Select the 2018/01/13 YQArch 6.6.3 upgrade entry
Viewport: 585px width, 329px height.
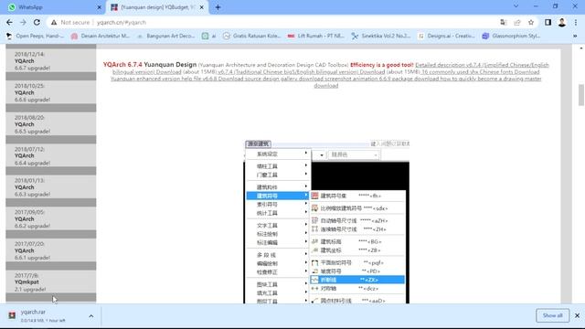pyautogui.click(x=51, y=187)
